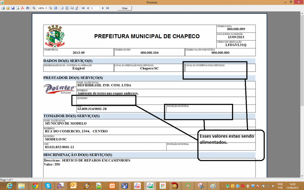The width and height of the screenshot is (304, 190).
Task: Click MUNICIPO DE MODELO tomador name
Action: tap(66, 123)
